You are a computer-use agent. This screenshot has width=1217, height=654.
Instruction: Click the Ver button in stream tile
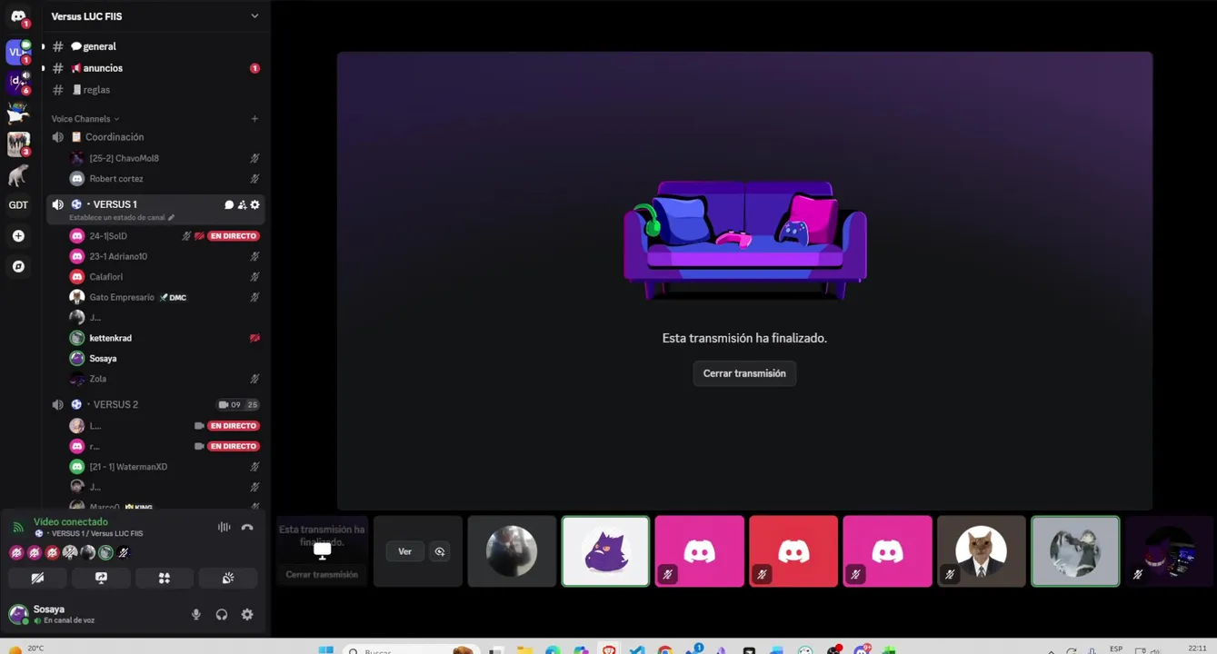[x=404, y=551]
